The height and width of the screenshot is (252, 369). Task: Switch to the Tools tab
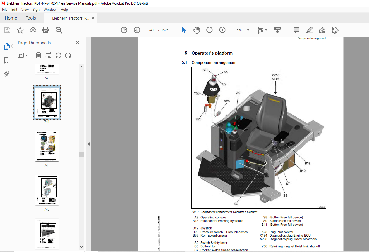click(31, 18)
